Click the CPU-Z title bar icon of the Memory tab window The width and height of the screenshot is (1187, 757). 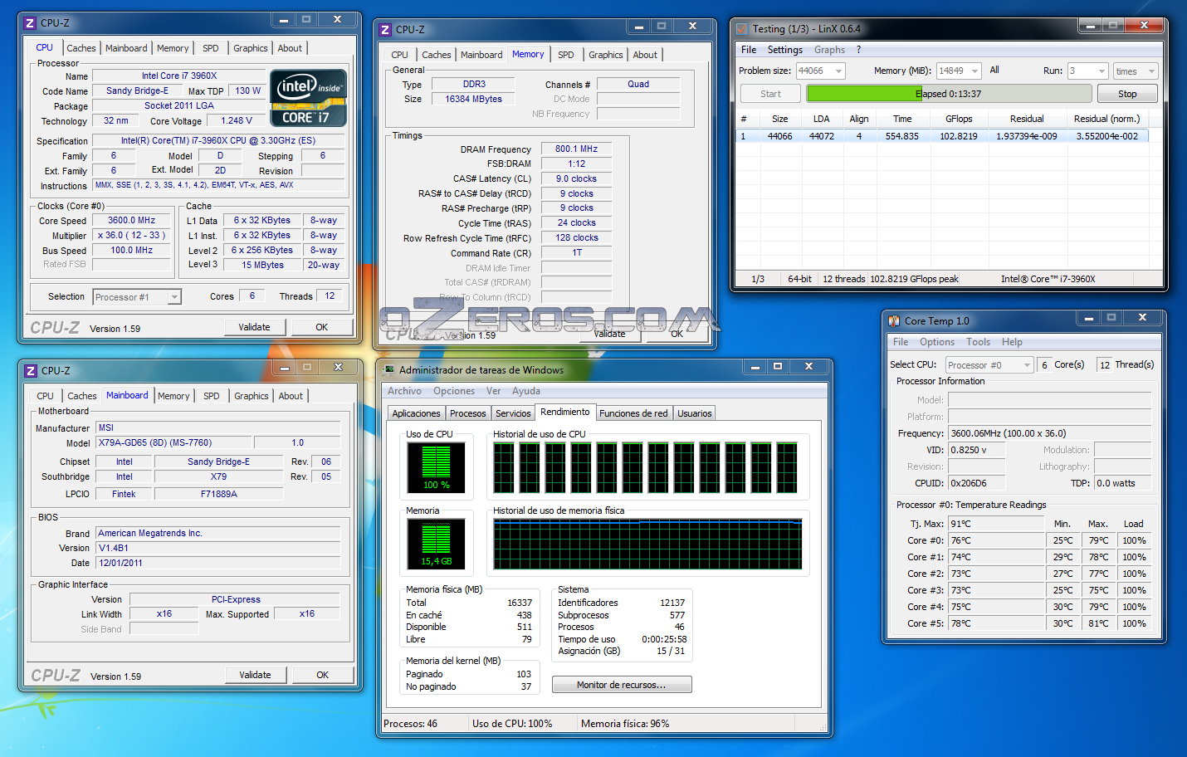pyautogui.click(x=385, y=30)
